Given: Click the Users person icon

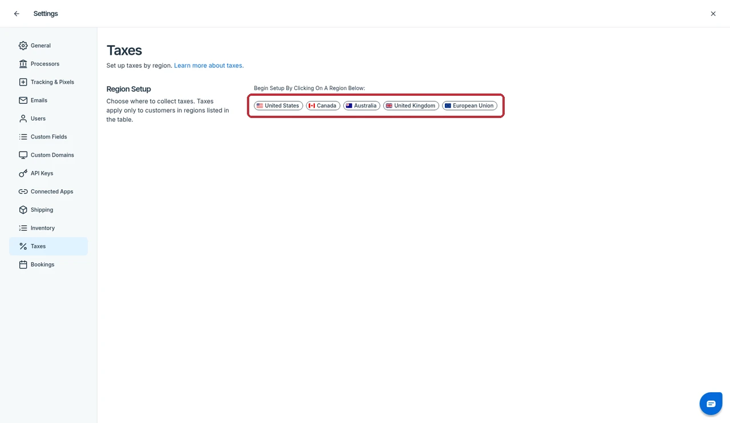Looking at the screenshot, I should 23,119.
